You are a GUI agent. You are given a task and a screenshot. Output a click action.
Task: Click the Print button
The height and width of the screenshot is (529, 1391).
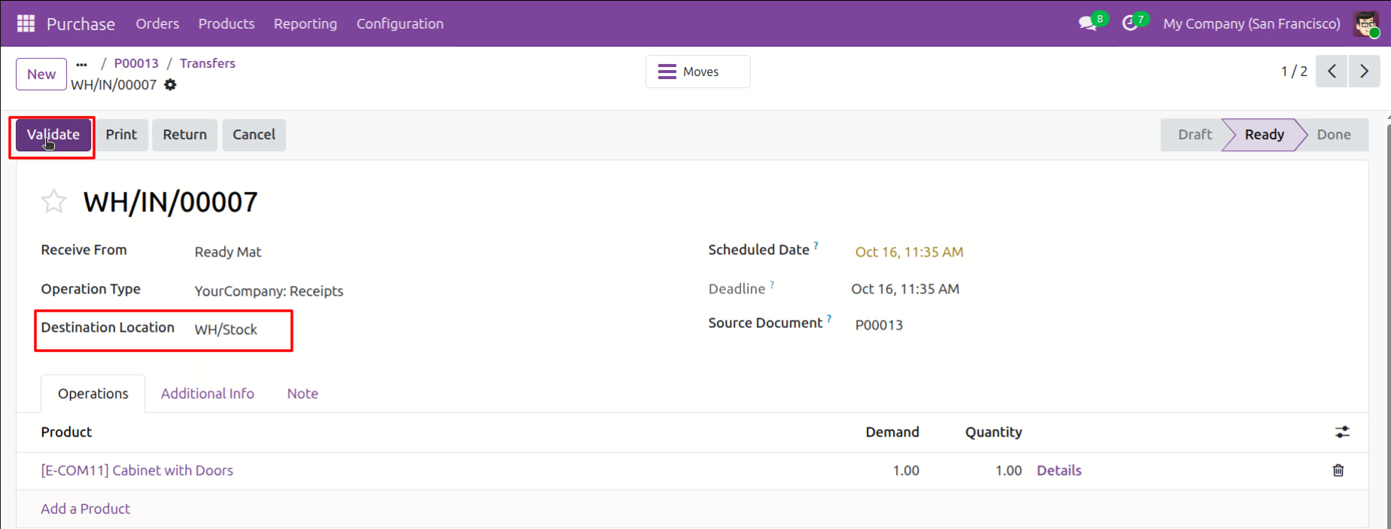pyautogui.click(x=121, y=135)
